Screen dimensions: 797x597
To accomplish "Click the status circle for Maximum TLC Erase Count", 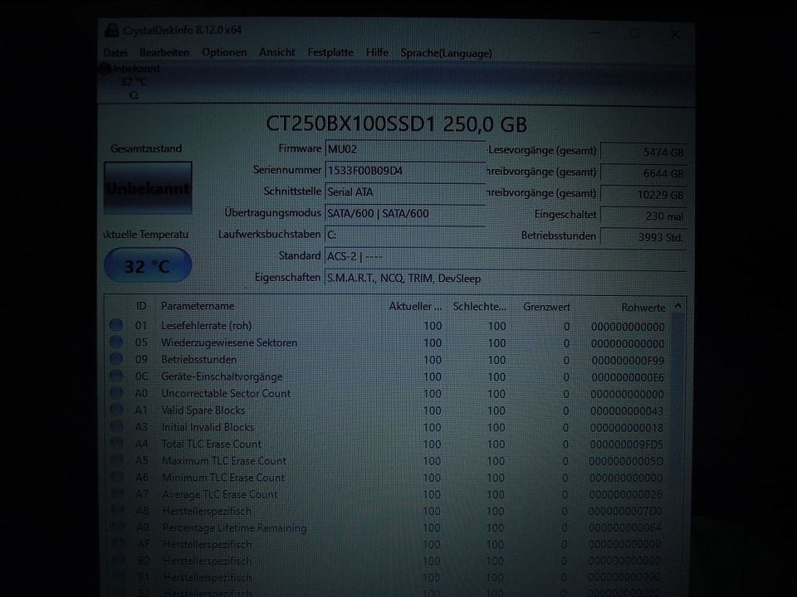I will [117, 460].
